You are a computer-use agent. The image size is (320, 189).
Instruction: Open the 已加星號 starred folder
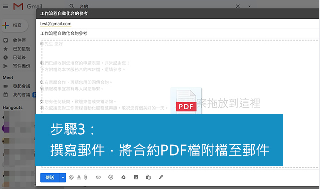coord(22,49)
